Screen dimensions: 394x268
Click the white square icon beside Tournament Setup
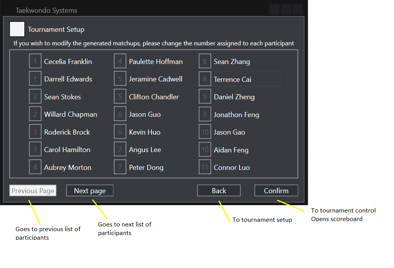coord(17,29)
